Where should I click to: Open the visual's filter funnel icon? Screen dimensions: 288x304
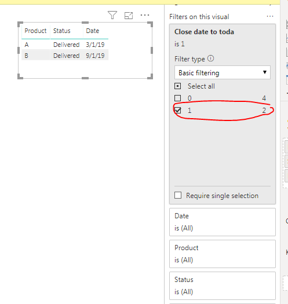coord(112,15)
